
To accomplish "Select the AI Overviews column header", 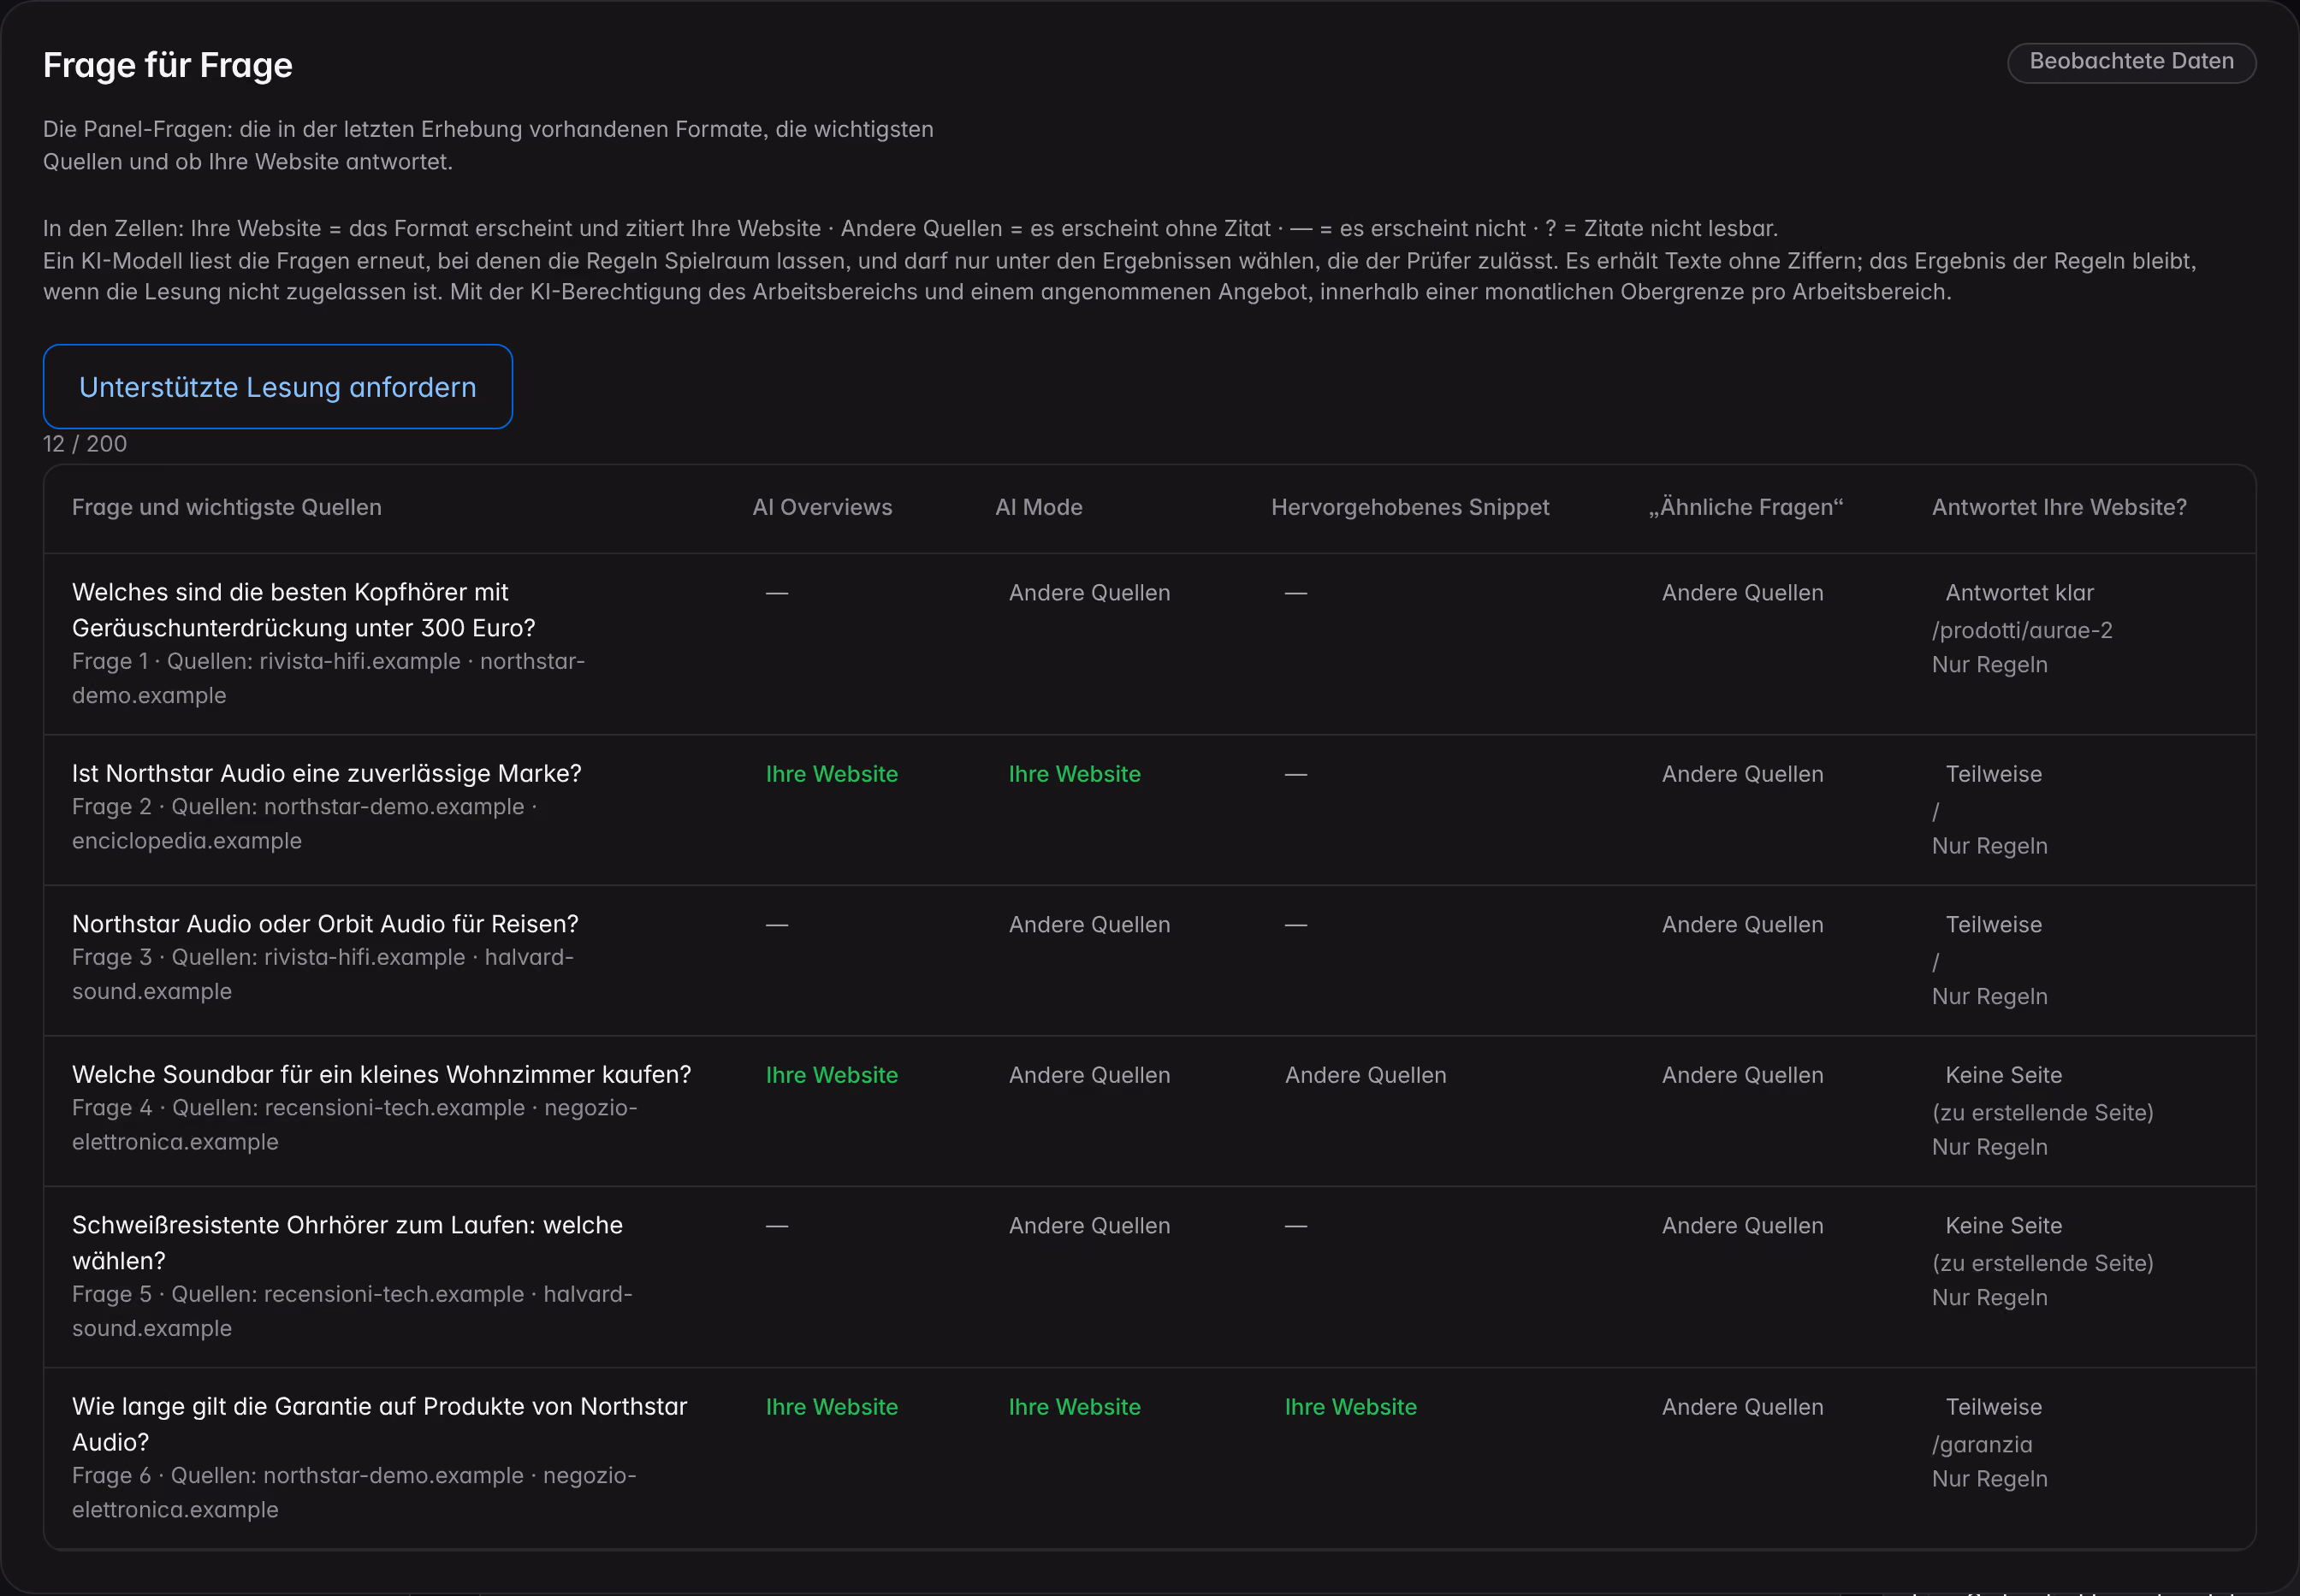I will click(822, 507).
